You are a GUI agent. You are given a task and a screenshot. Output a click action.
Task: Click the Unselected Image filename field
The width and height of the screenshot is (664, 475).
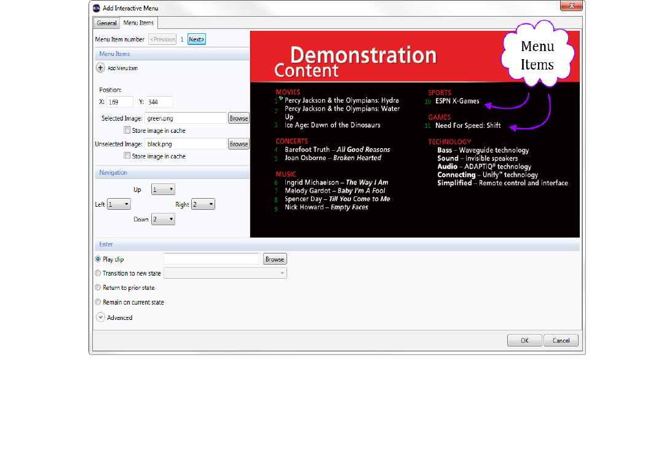(x=186, y=144)
